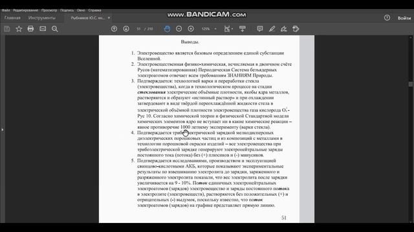Click the total pages count 250
The height and width of the screenshot is (232, 414).
(x=150, y=29)
